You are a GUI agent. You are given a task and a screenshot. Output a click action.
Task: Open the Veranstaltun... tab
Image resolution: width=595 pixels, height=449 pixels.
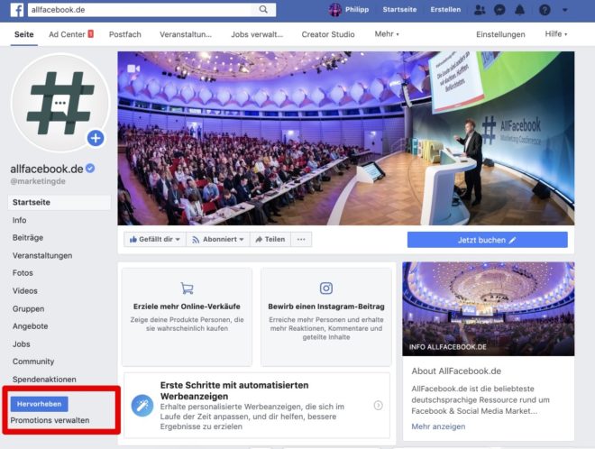tap(186, 34)
